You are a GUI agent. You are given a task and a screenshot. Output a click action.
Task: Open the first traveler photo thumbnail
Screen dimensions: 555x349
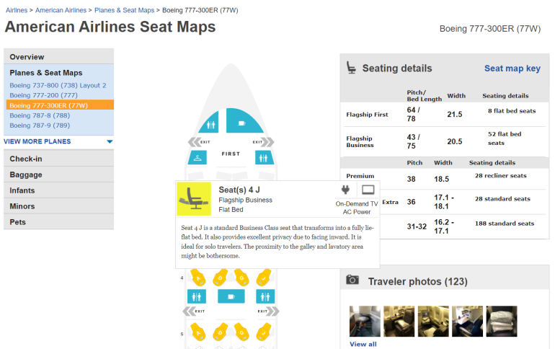coord(365,322)
